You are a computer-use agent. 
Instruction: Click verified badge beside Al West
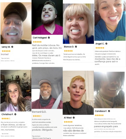pyautogui.click(x=74, y=118)
